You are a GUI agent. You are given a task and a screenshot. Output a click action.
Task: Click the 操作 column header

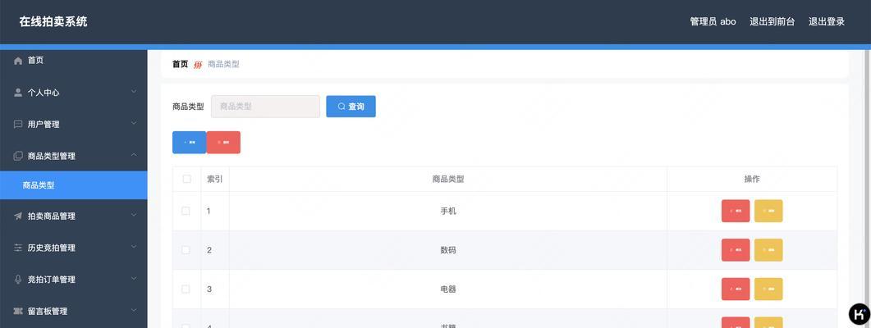(752, 179)
